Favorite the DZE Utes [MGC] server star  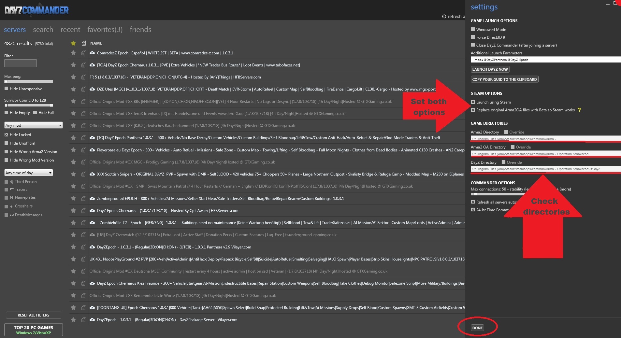click(73, 89)
